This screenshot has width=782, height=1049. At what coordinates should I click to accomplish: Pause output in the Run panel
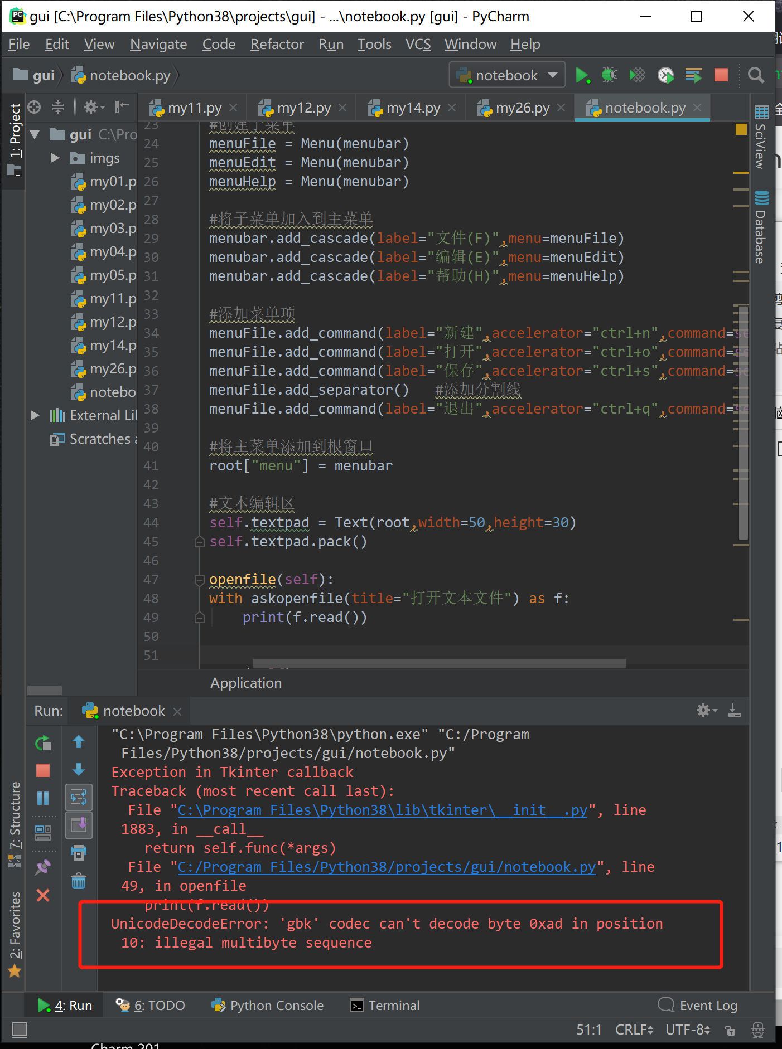tap(43, 798)
